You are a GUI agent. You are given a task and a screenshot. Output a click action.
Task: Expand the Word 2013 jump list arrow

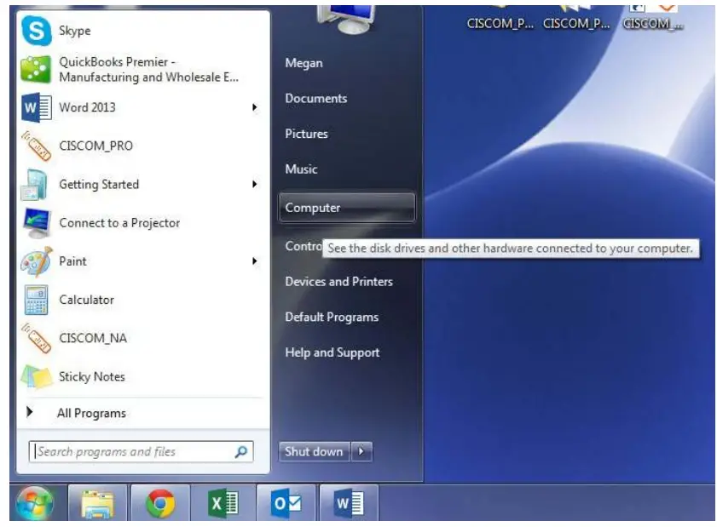point(255,107)
